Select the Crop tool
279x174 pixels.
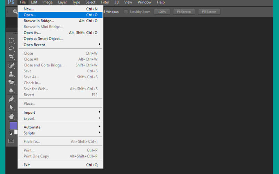[11, 57]
